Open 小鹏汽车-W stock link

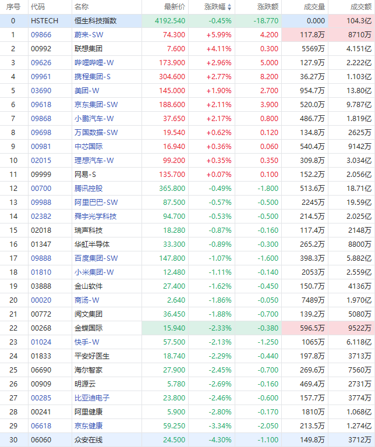click(x=94, y=119)
